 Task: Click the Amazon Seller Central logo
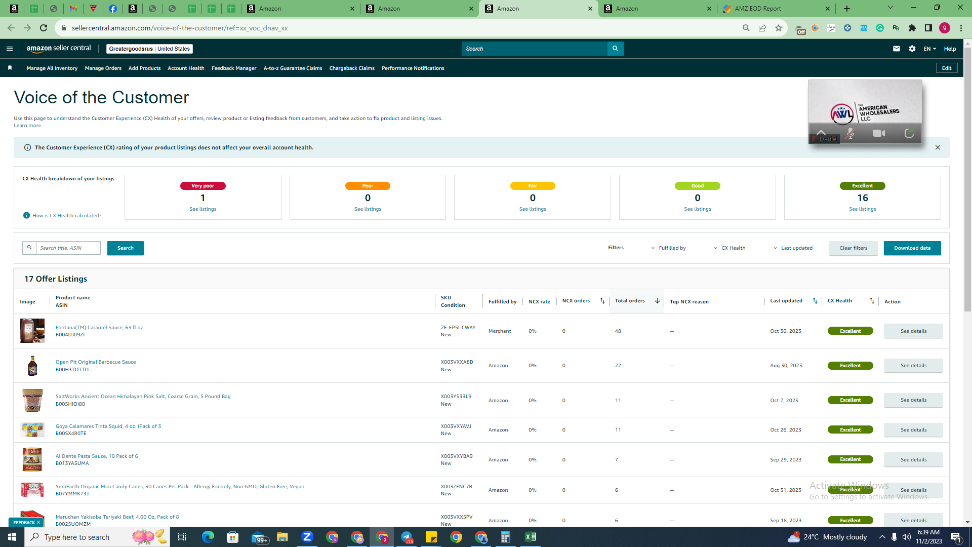point(59,49)
